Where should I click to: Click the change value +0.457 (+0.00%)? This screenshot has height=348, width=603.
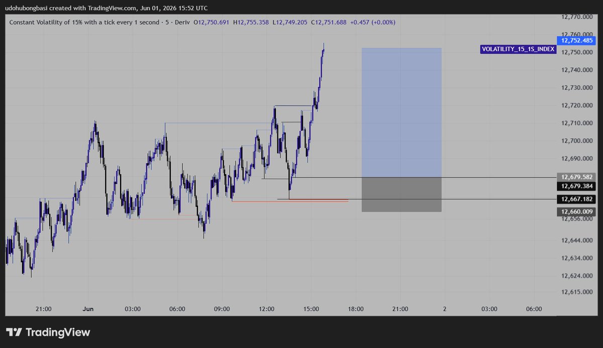372,22
